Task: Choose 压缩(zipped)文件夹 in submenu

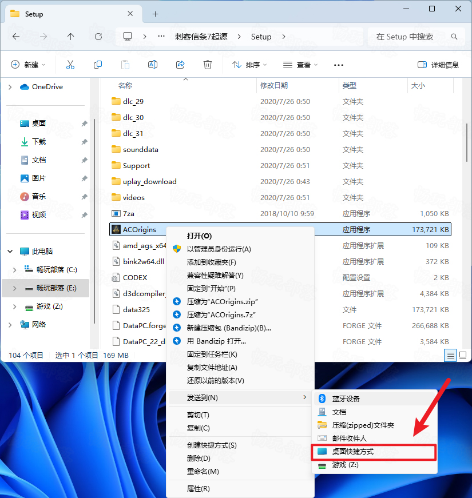Action: coord(374,425)
